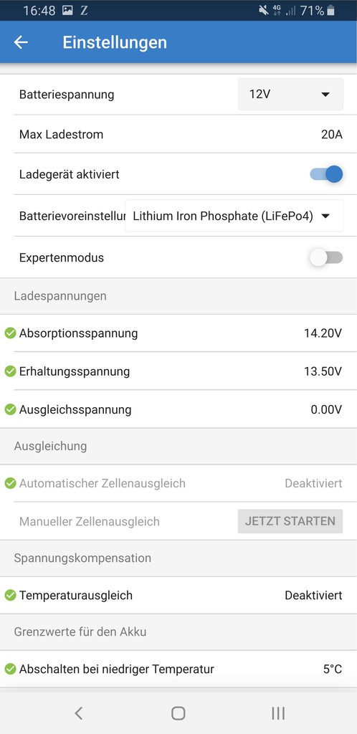Open Android recent apps icon
Image resolution: width=357 pixels, height=734 pixels.
278,713
